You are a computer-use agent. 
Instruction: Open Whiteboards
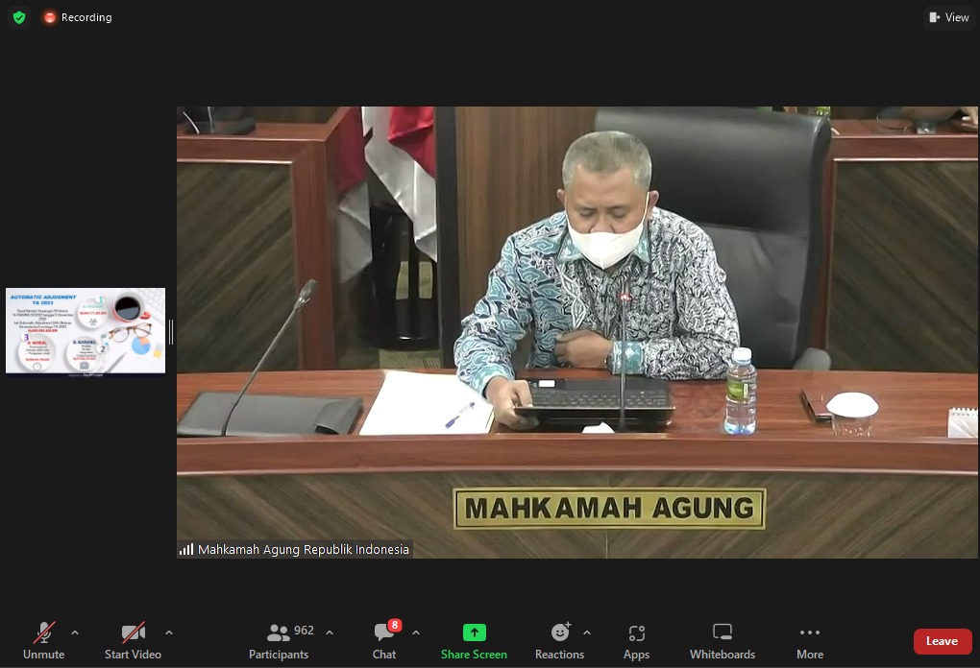point(723,640)
